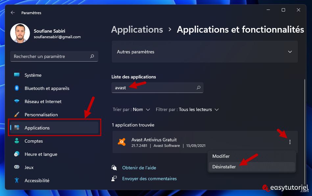Click the magnifier icon in Rechercher un paramètre
This screenshot has height=196, width=312.
click(92, 56)
